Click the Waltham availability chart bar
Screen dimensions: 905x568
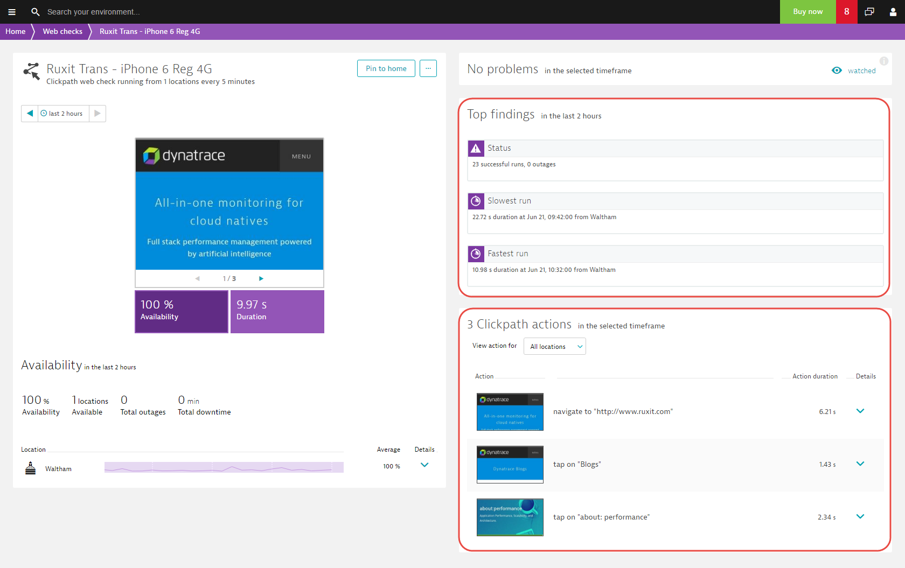coord(224,467)
